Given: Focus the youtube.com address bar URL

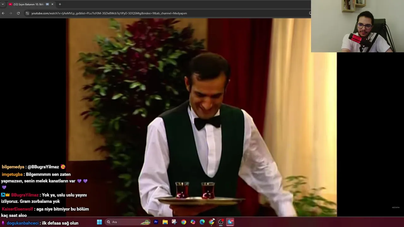Looking at the screenshot, I should [109, 13].
